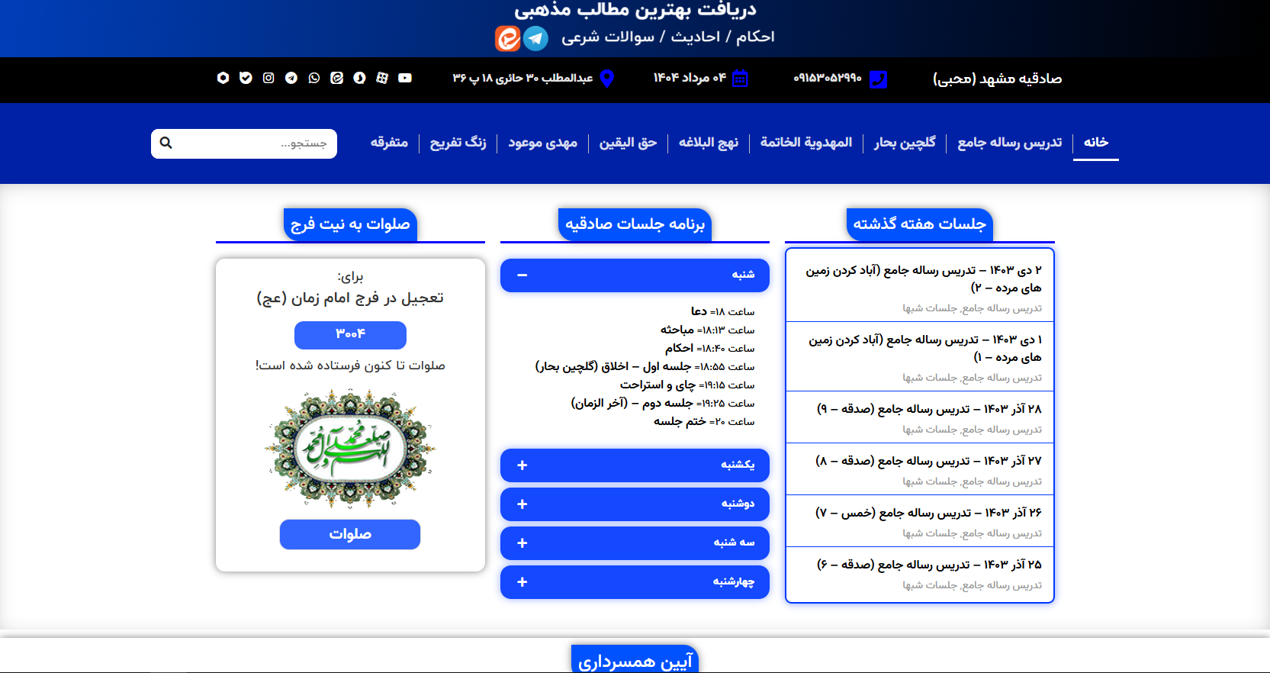Image resolution: width=1270 pixels, height=673 pixels.
Task: Open the تدریس رساله جامع menu
Action: (x=1010, y=143)
